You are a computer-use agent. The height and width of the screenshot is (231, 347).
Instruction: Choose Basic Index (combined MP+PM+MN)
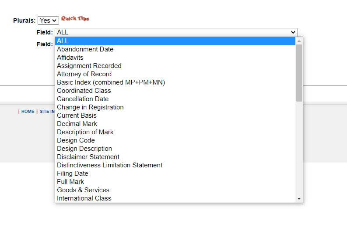(111, 82)
